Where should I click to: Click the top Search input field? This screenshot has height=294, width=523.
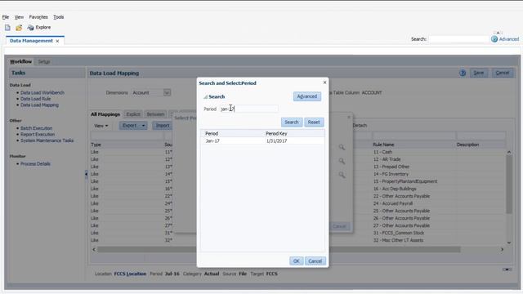point(458,39)
